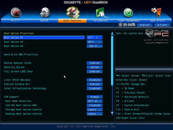The image size is (173, 130).
Task: Select the Limit CPUID Maximum label
Action: (17, 80)
